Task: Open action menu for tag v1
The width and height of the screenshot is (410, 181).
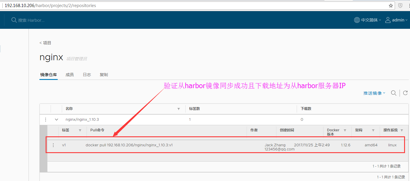Action: (53, 145)
